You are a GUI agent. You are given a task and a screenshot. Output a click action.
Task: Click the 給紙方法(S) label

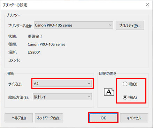coord(18,97)
